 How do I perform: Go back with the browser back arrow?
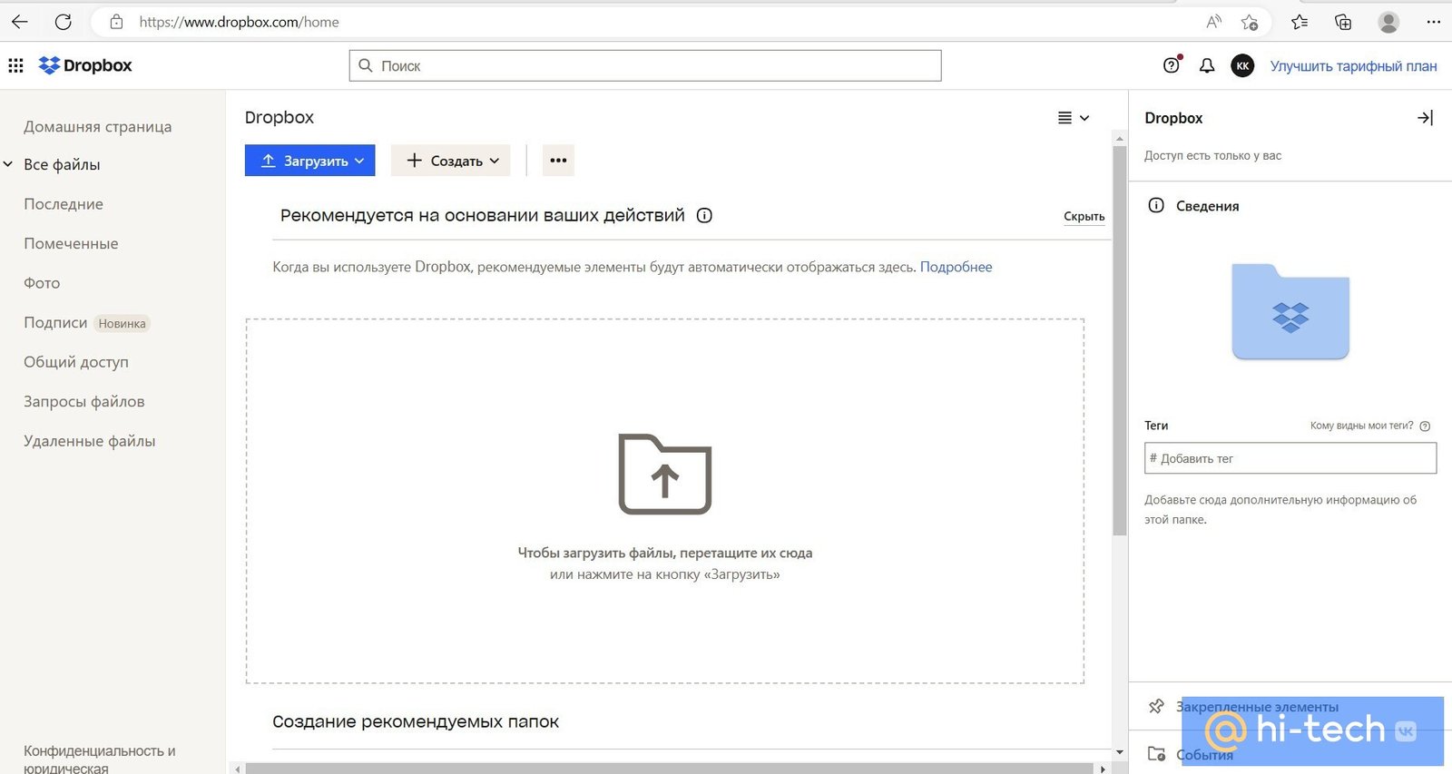pyautogui.click(x=19, y=22)
